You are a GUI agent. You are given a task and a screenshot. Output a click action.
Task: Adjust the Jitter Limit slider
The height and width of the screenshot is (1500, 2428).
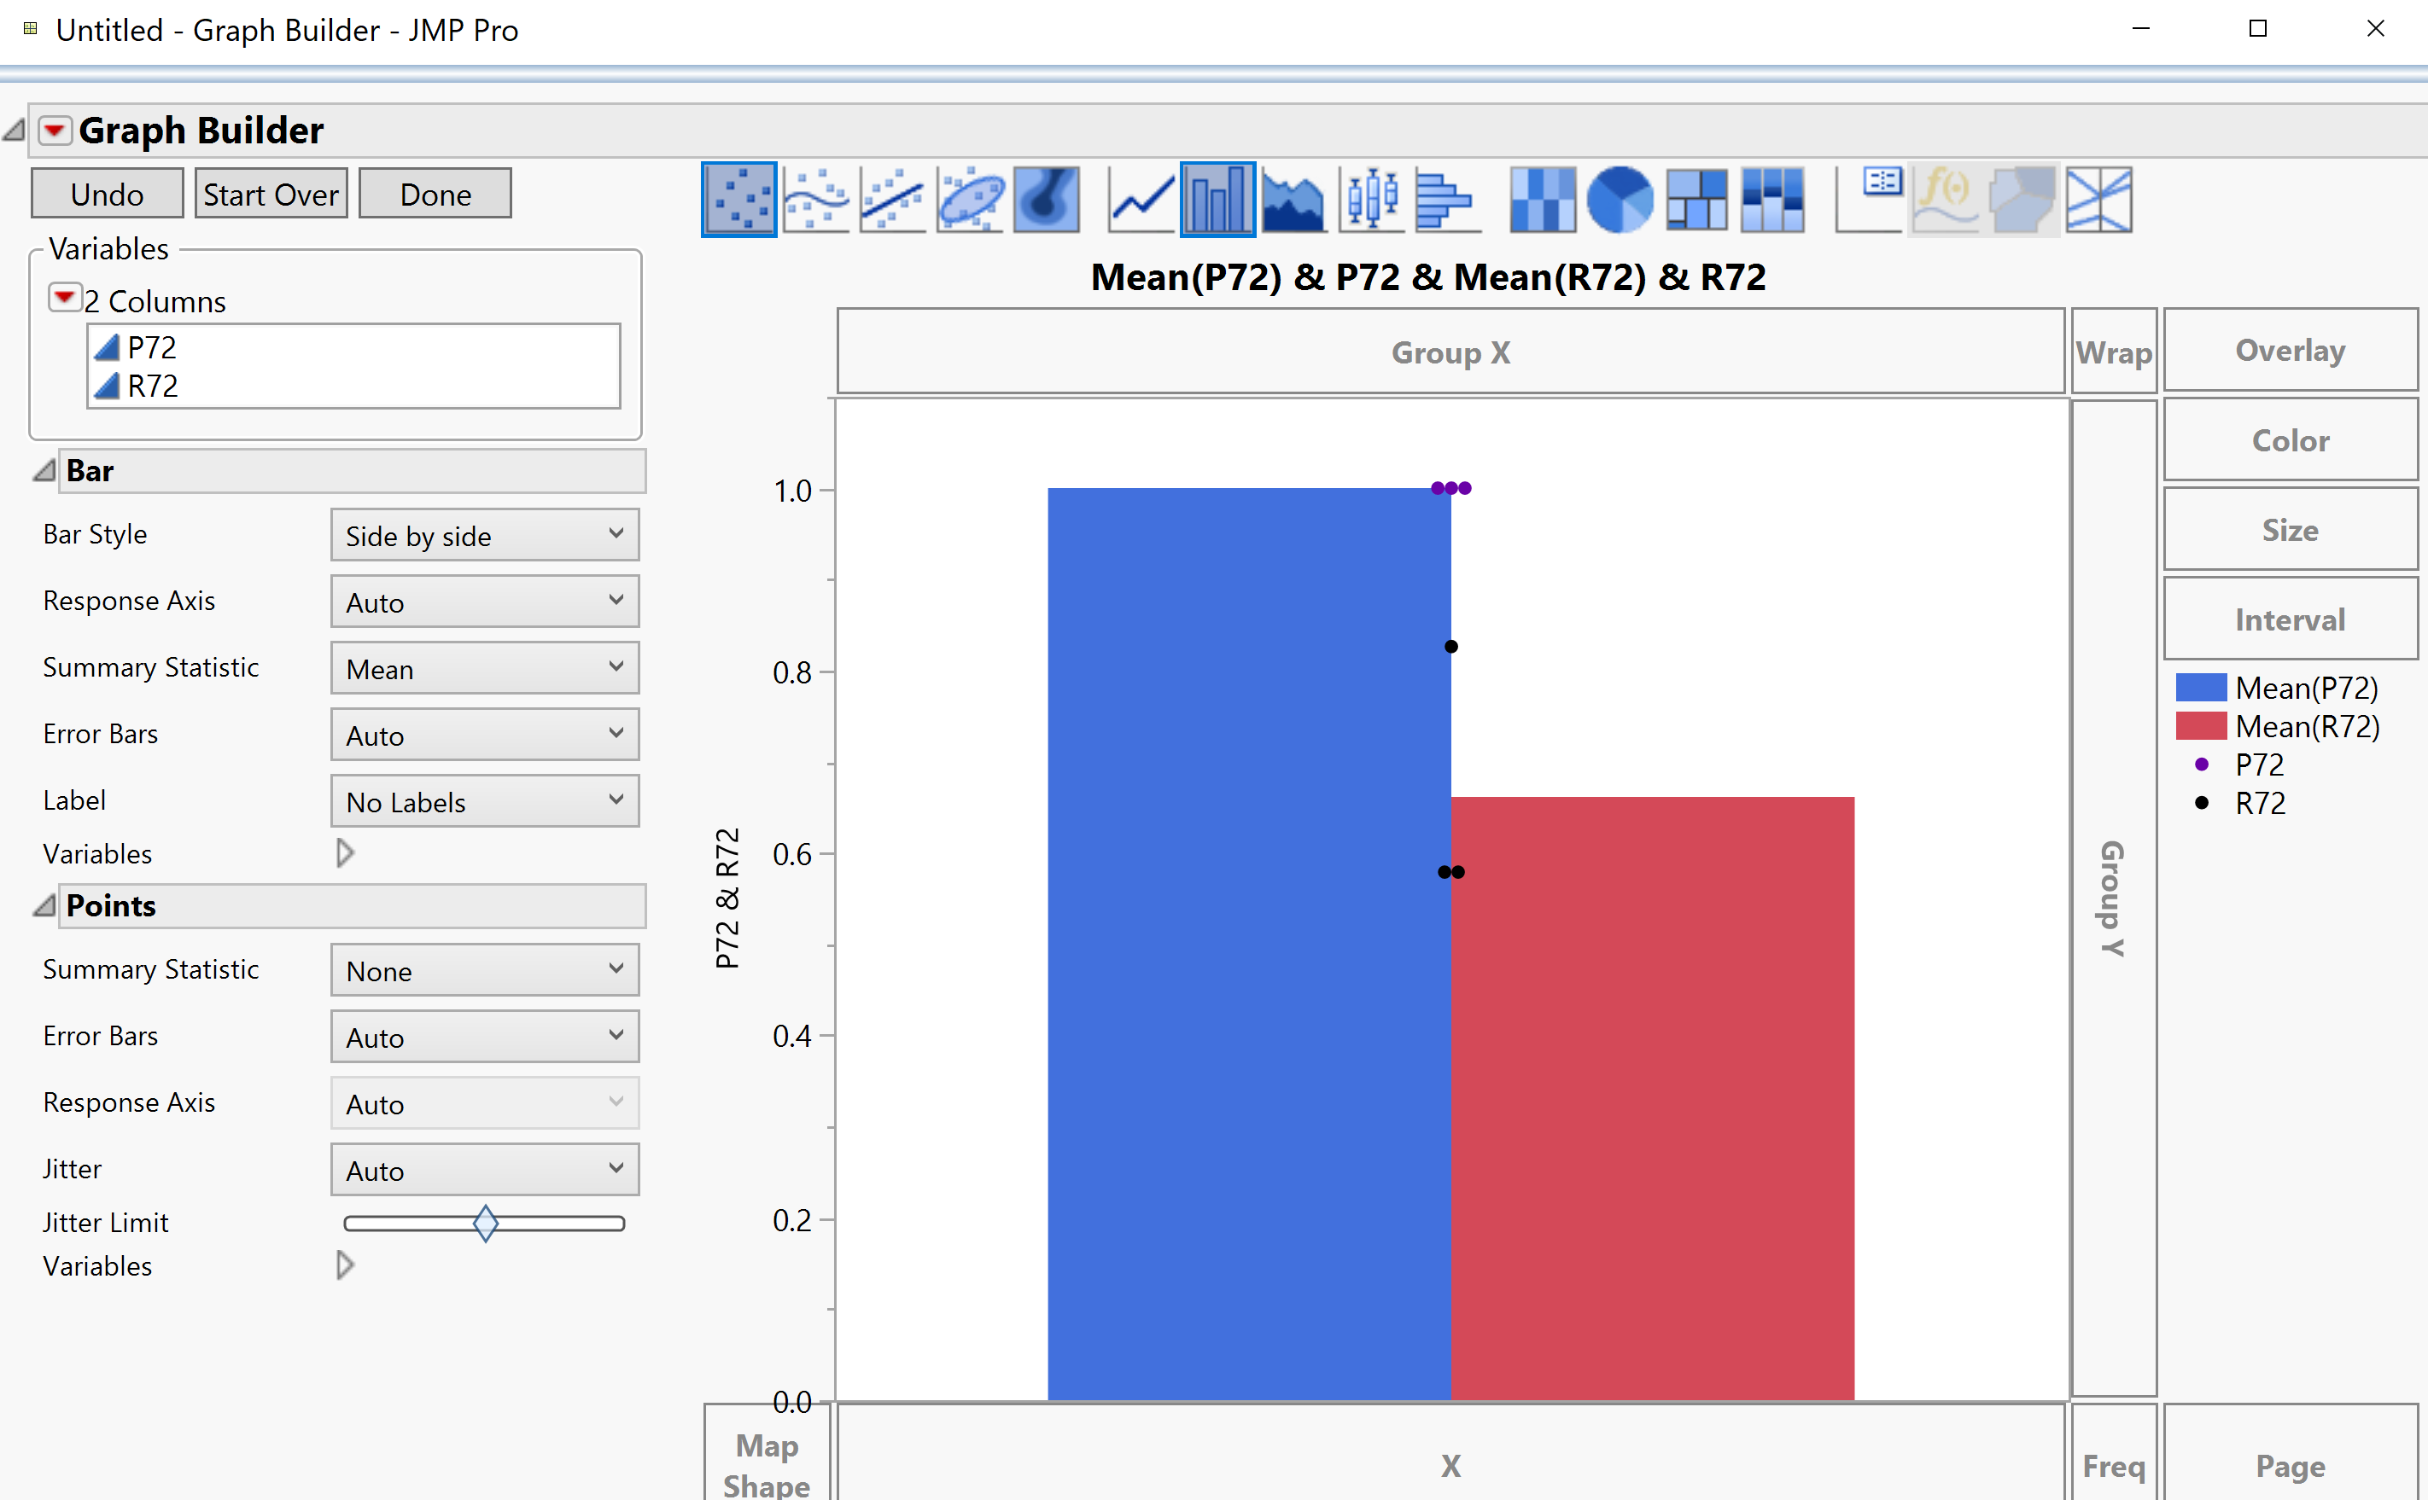point(484,1224)
